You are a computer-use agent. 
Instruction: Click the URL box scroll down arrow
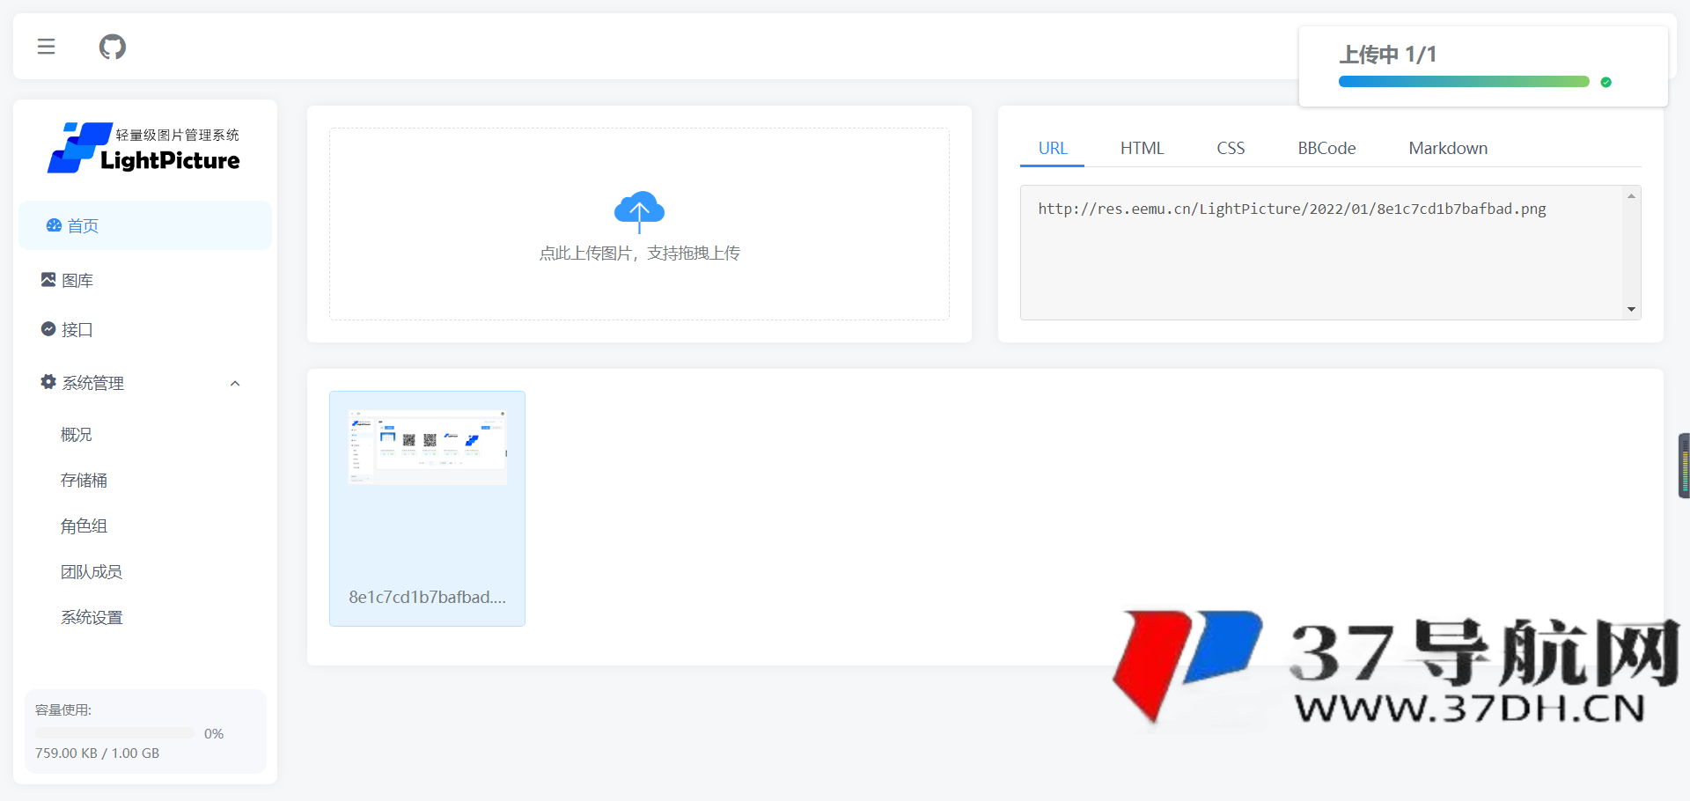click(x=1631, y=310)
